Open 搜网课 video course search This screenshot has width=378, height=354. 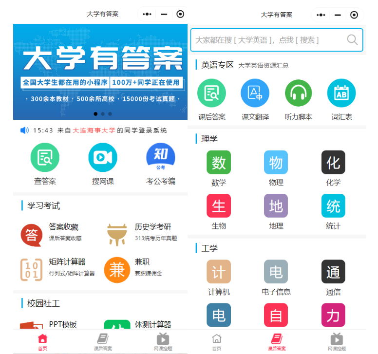(x=103, y=157)
